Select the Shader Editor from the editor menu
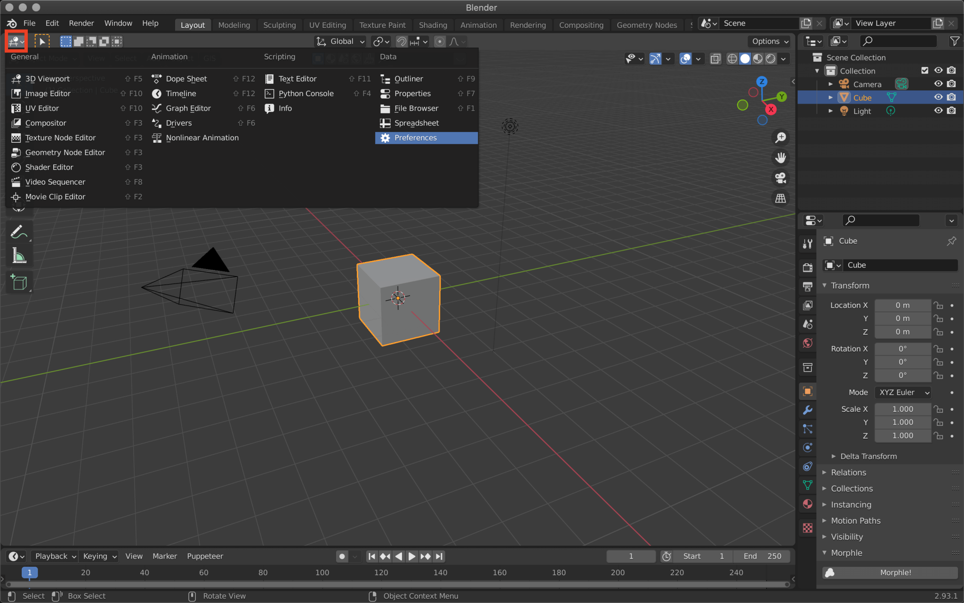Image resolution: width=964 pixels, height=603 pixels. (x=49, y=167)
